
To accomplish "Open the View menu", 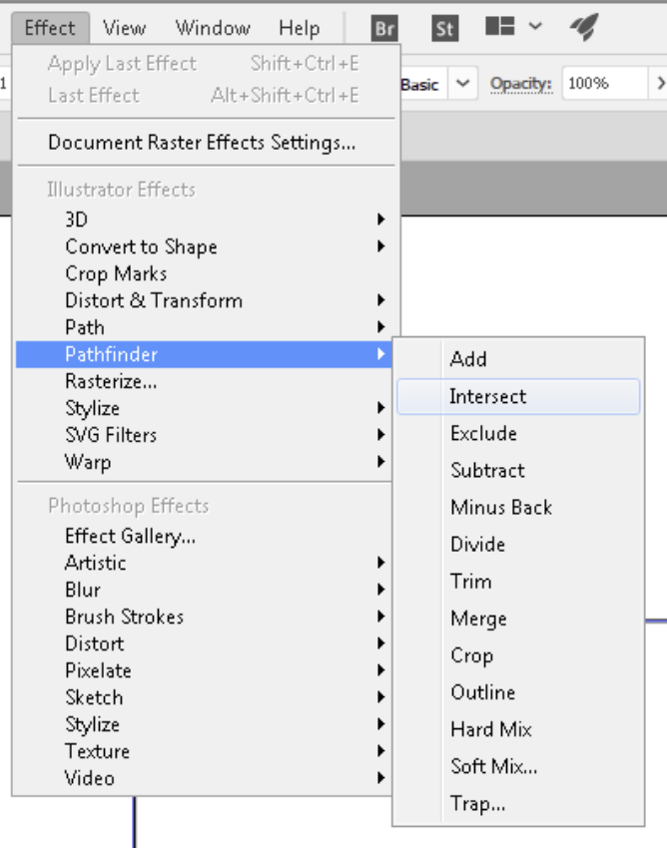I will pyautogui.click(x=124, y=28).
